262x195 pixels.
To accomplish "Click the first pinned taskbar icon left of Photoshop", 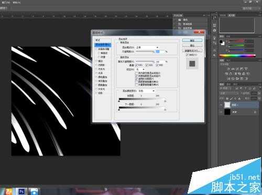I will click(x=8, y=191).
